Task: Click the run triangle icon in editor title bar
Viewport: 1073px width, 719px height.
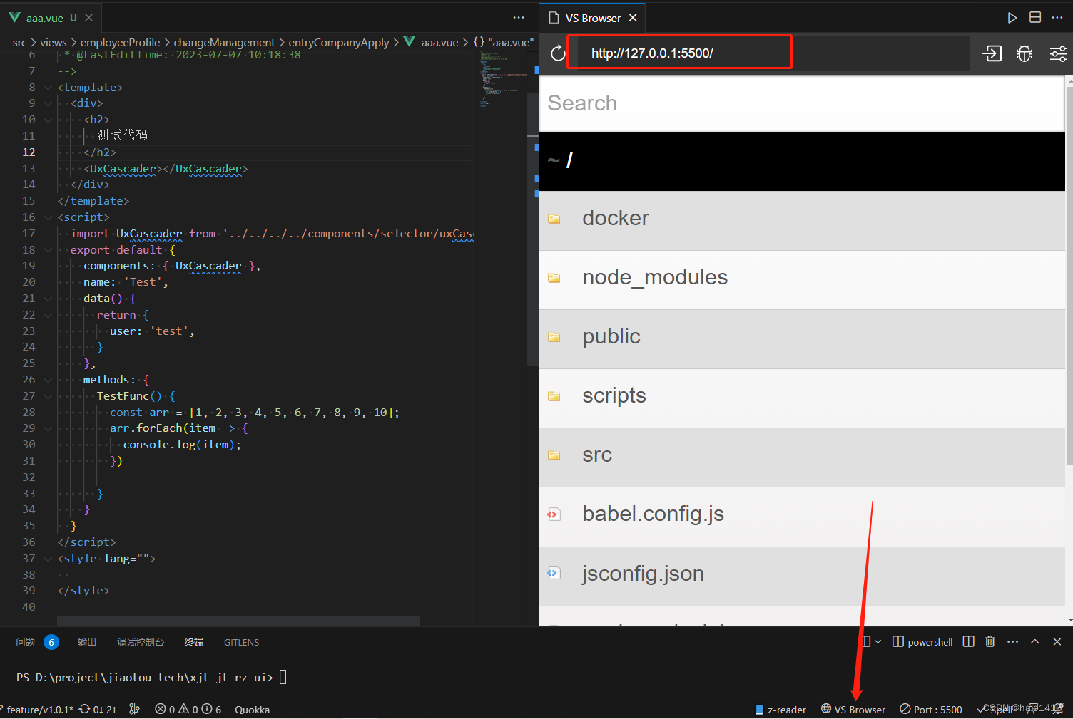Action: click(1012, 18)
